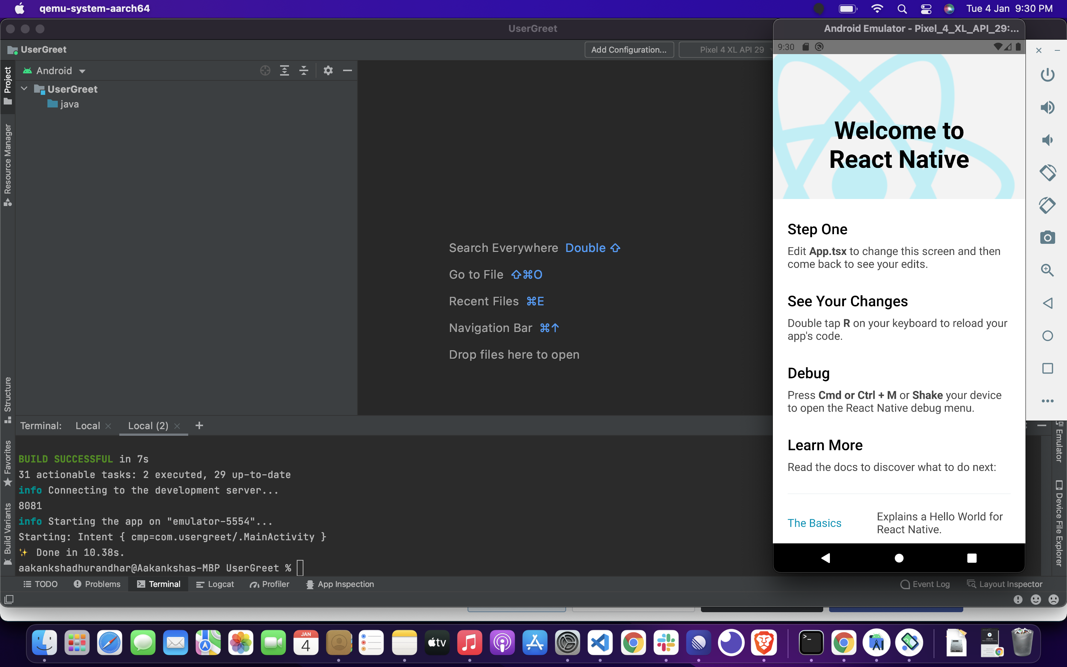
Task: Open Profiler tool window
Action: point(269,584)
